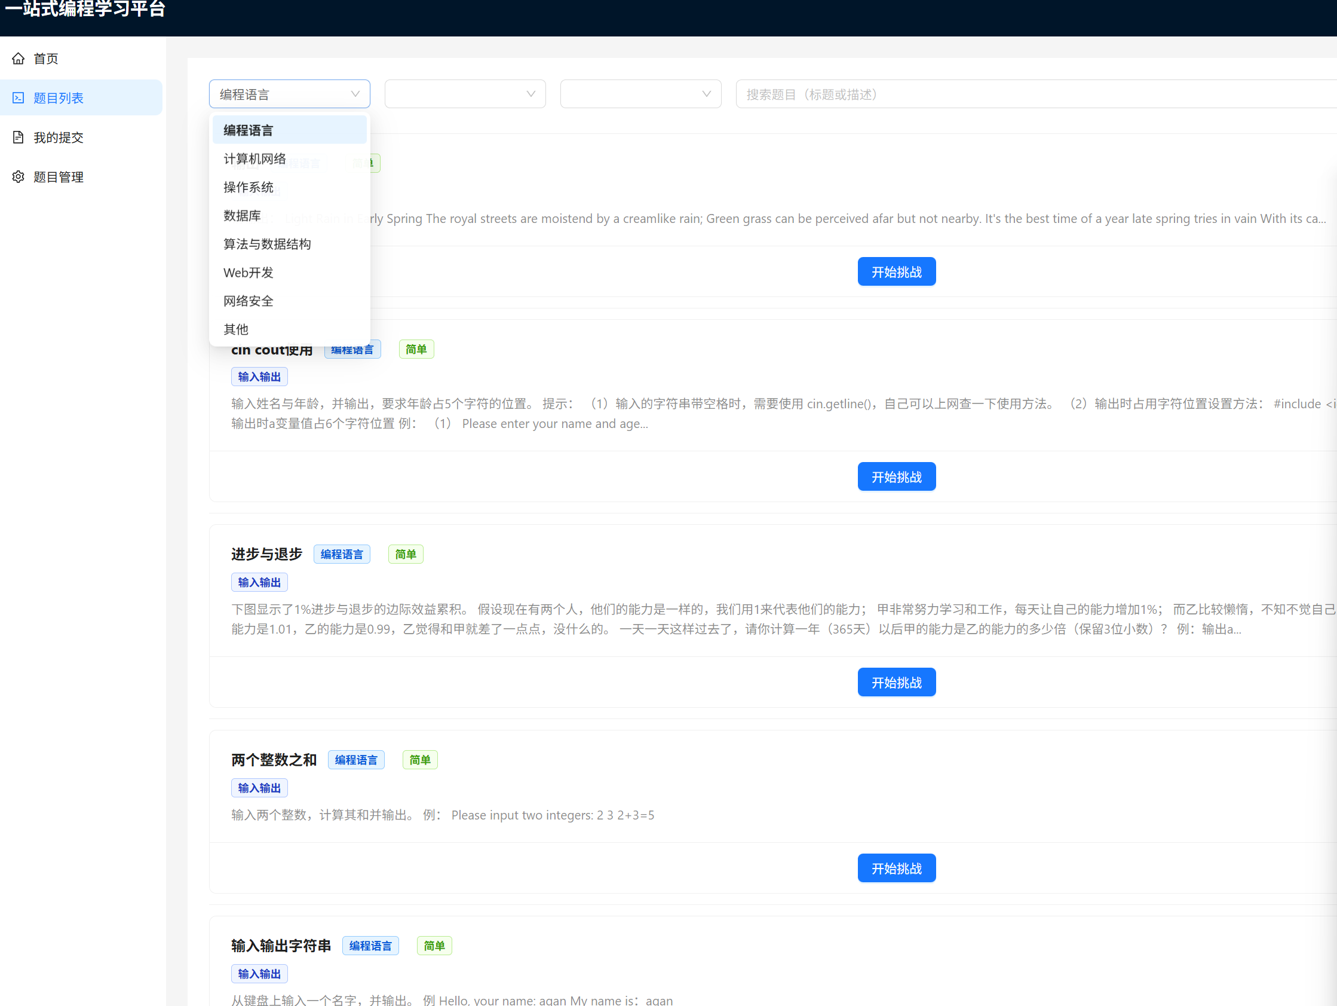Select 计算机网络 from the dropdown list
The height and width of the screenshot is (1006, 1337).
pyautogui.click(x=254, y=158)
